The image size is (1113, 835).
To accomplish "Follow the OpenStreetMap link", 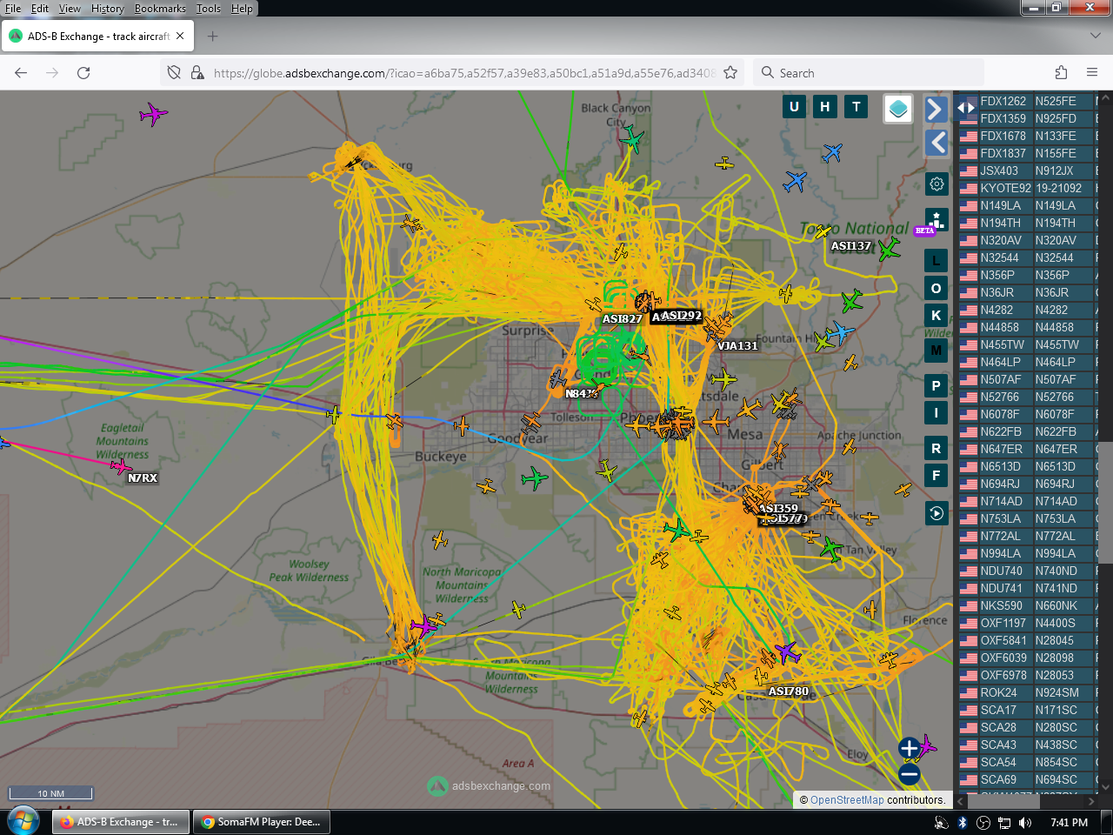I will coord(847,800).
